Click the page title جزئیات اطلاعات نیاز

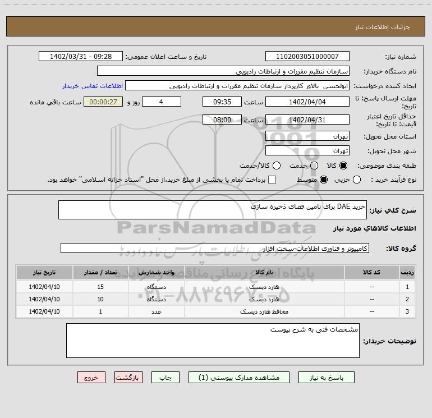tap(382, 27)
